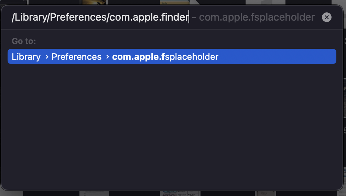Click "Library" in the highlighted suggestion

coord(26,57)
